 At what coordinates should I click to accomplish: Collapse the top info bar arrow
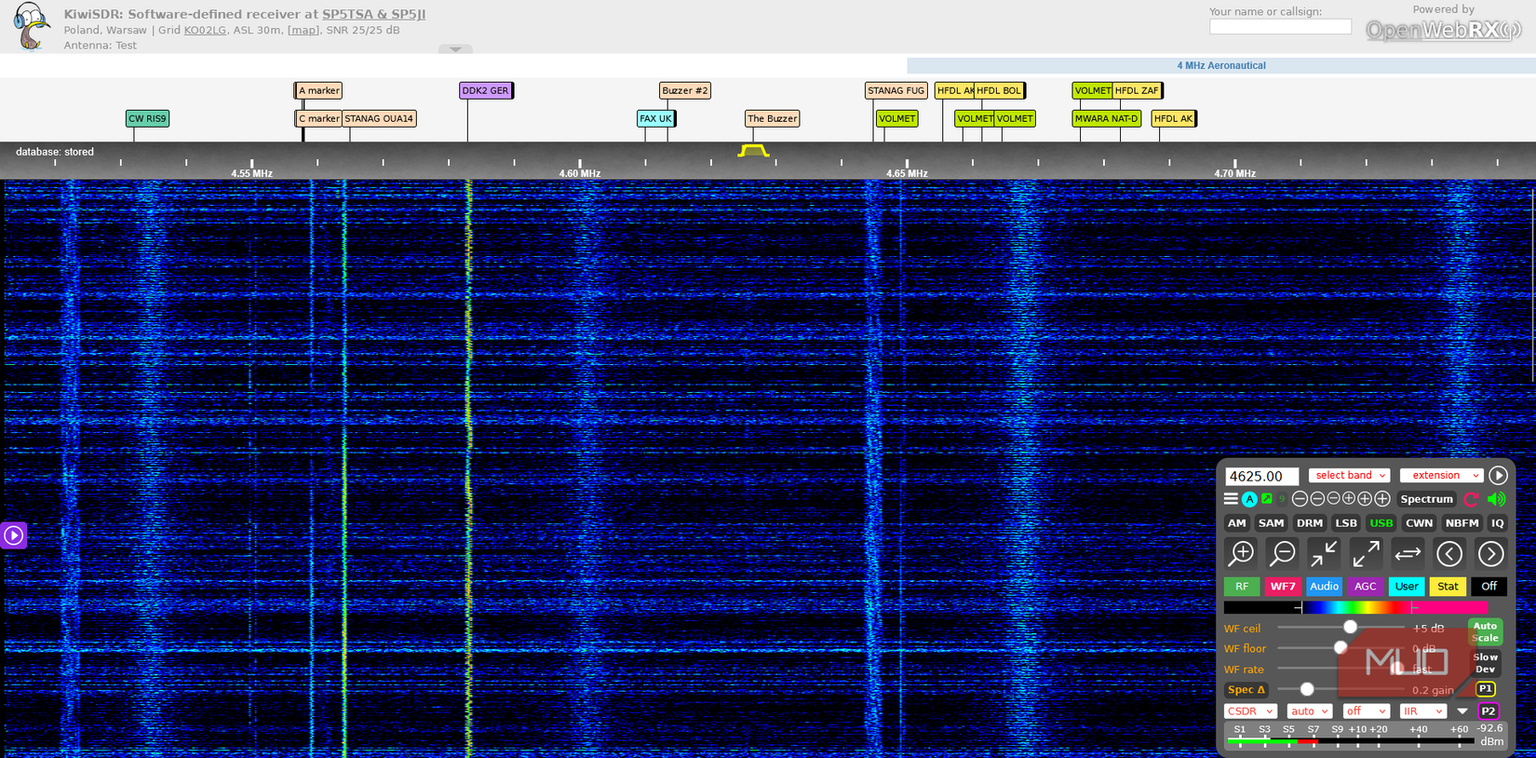tap(455, 49)
